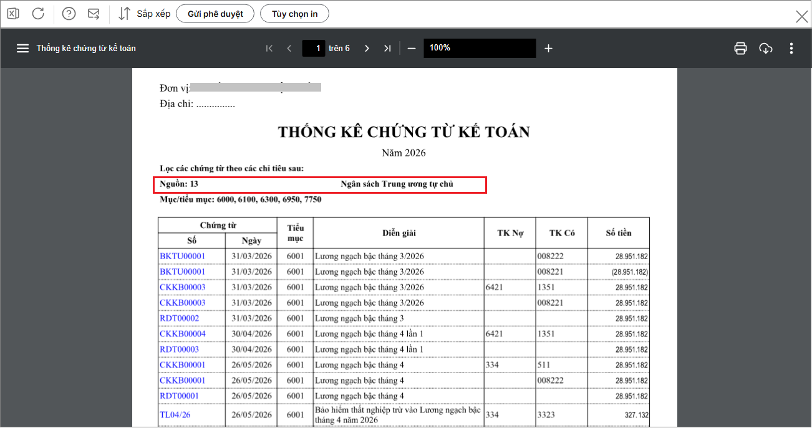
Task: Open voucher link RDT00003
Action: [x=179, y=350]
